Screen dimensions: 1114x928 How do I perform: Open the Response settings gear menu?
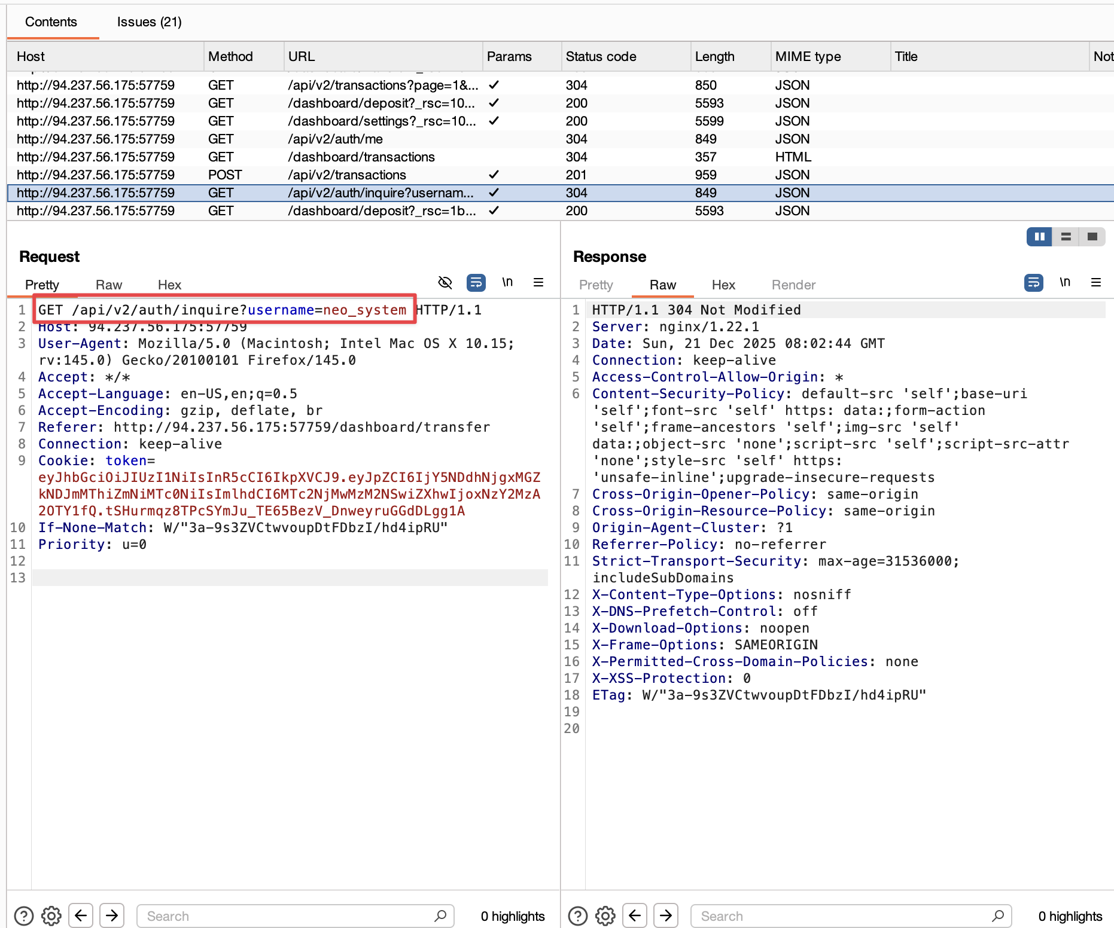(x=605, y=915)
